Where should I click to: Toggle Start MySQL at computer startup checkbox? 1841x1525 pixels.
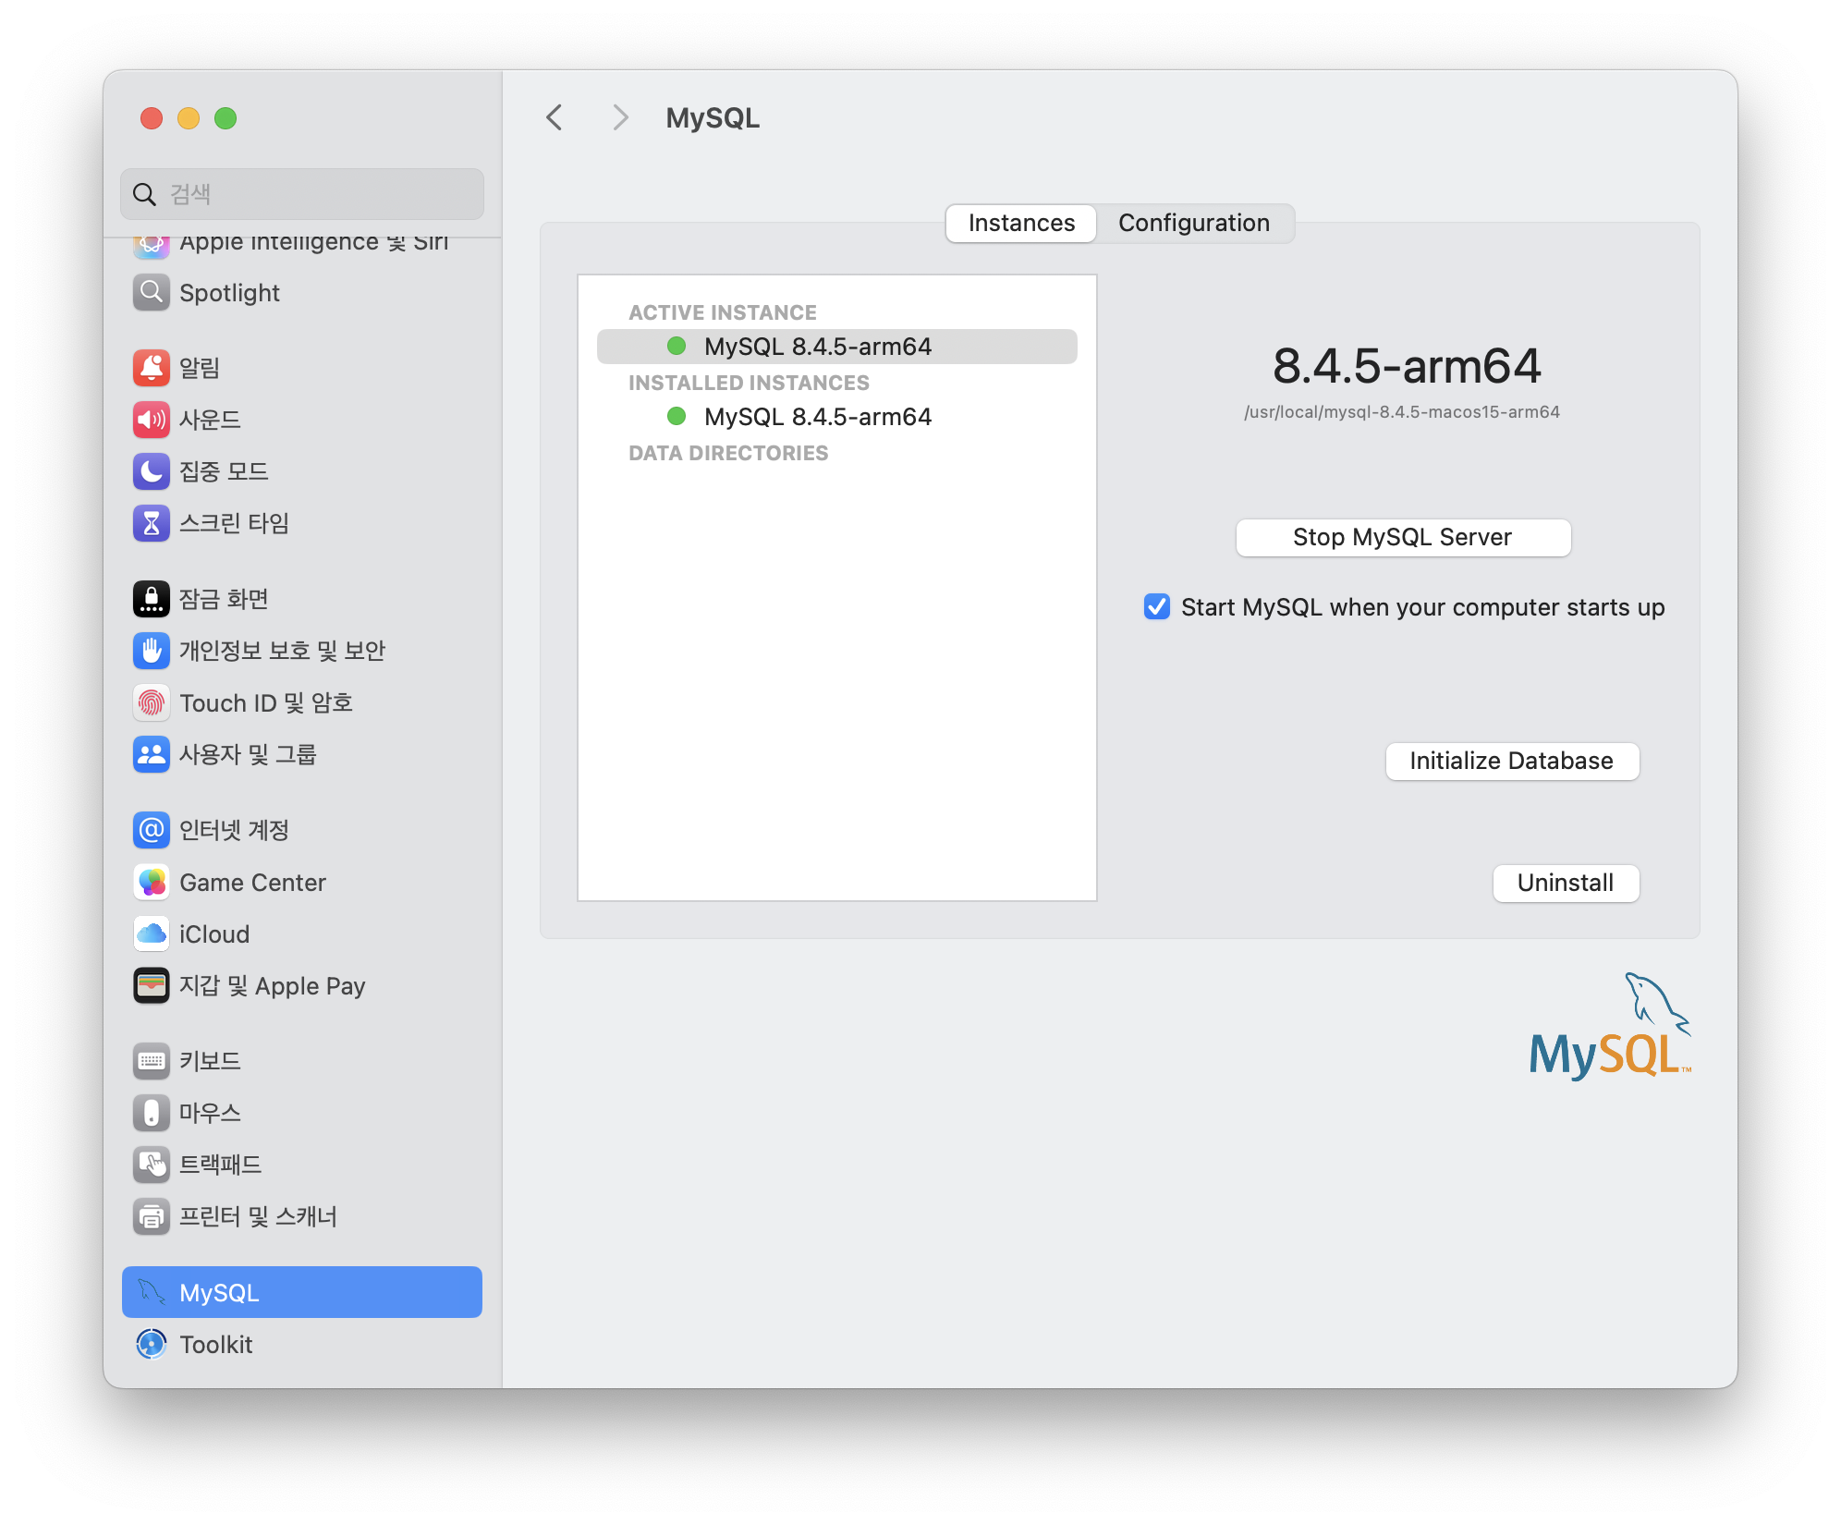(x=1156, y=607)
